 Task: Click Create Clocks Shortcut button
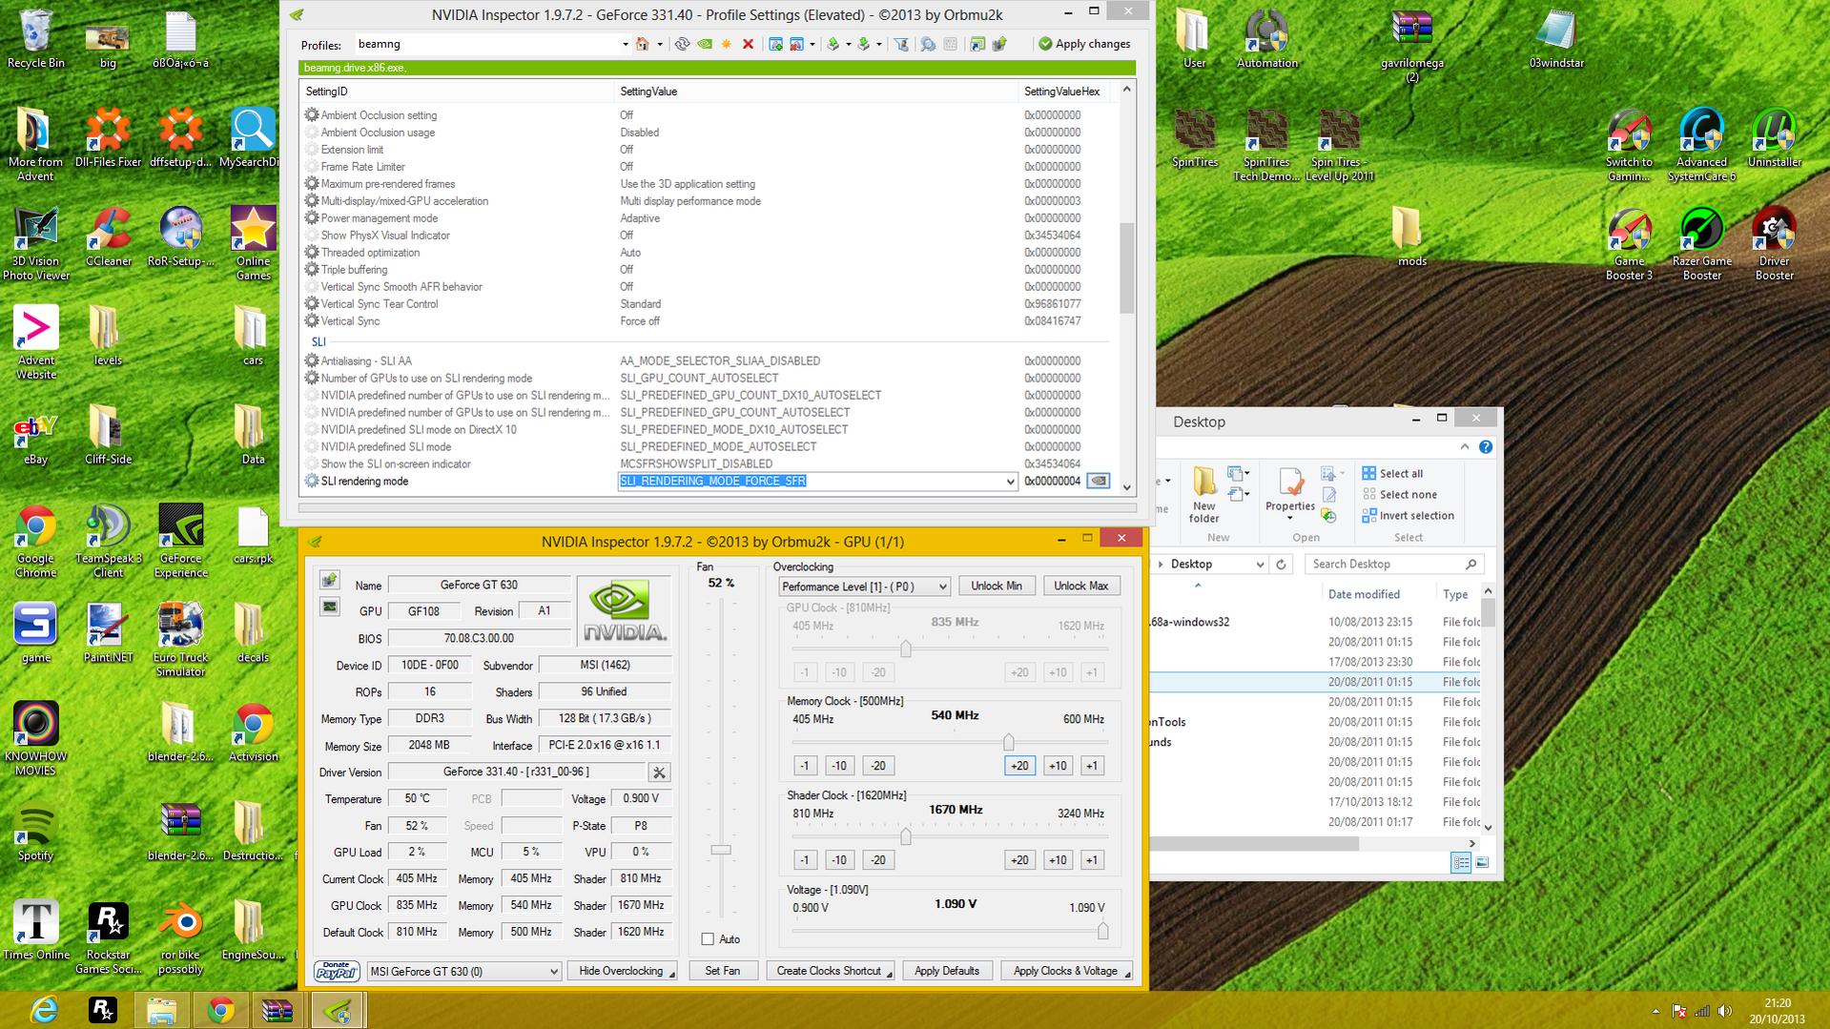coord(829,971)
